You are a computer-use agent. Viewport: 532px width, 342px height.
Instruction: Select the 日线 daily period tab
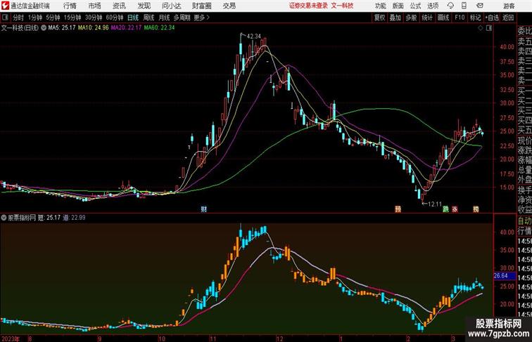(x=133, y=18)
